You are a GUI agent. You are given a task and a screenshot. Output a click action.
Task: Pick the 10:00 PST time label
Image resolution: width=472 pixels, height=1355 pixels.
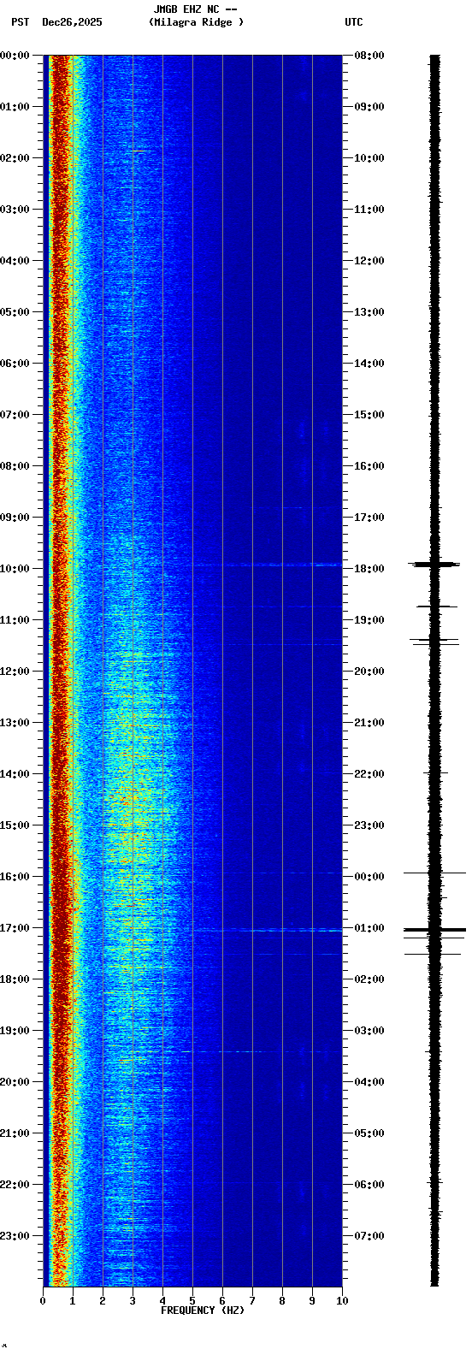tap(15, 569)
